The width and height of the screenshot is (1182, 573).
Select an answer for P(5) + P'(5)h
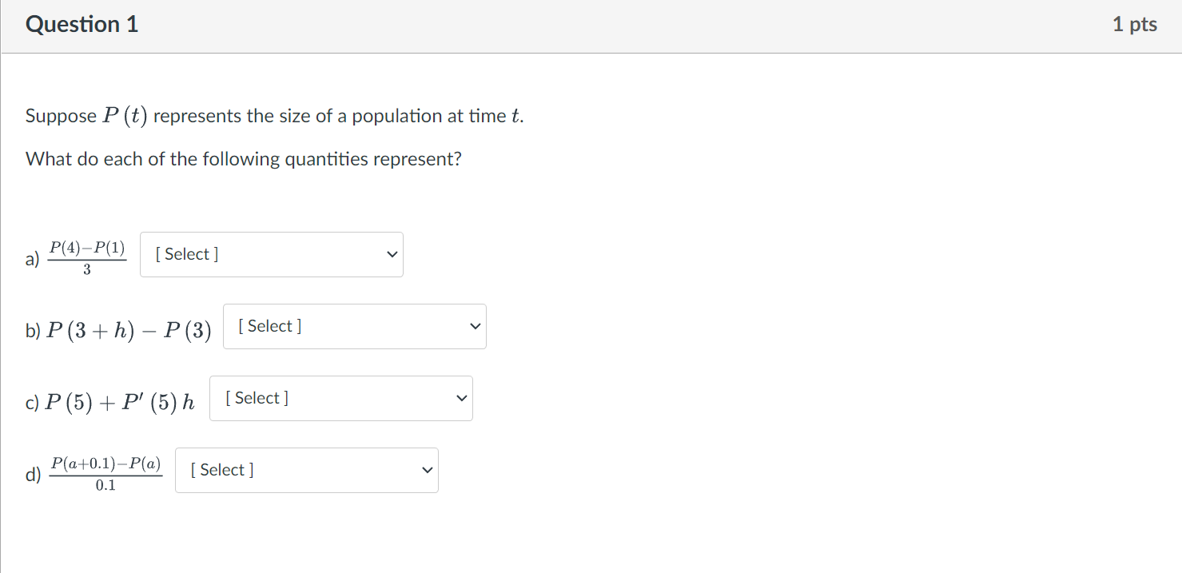[x=340, y=398]
